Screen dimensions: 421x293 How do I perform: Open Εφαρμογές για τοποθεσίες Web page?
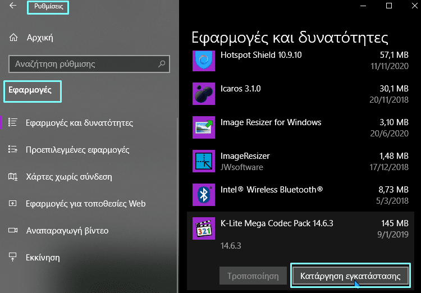[x=86, y=204]
